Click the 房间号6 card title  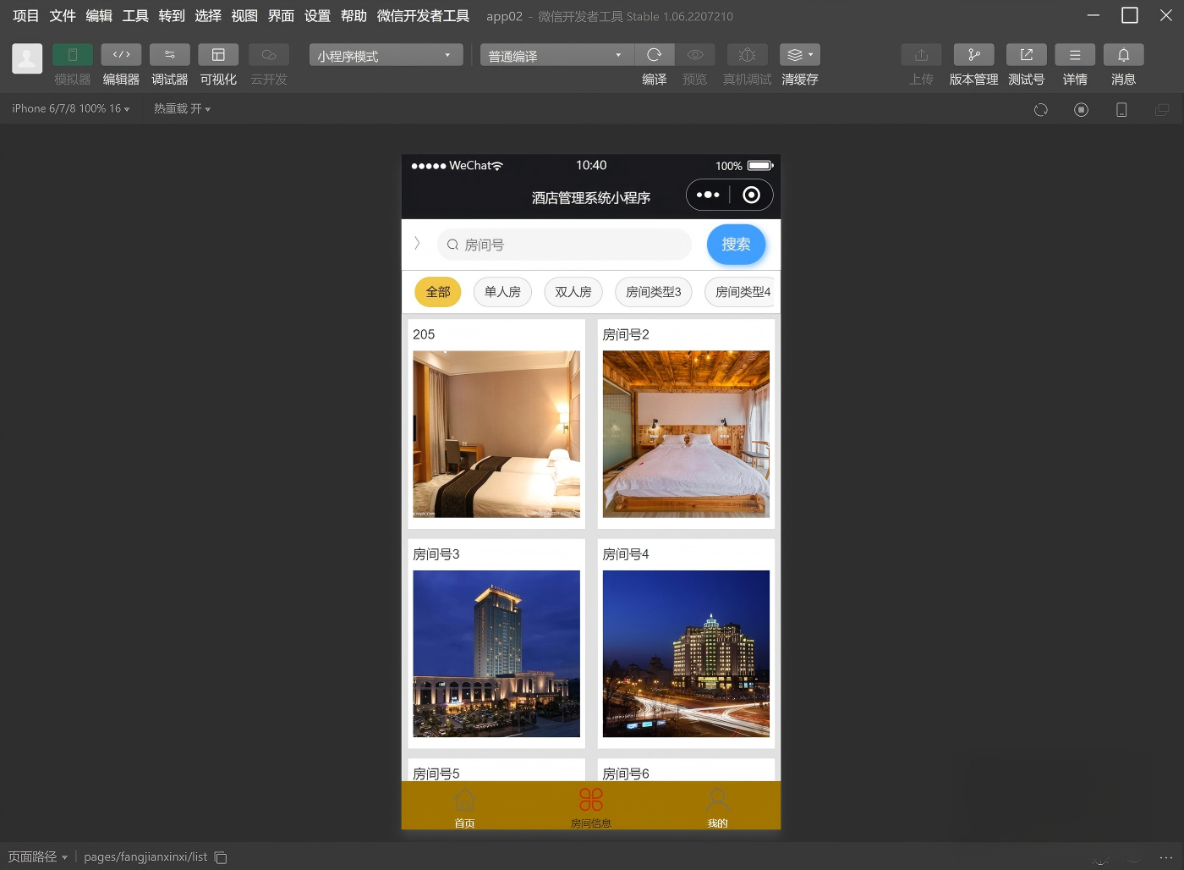[x=626, y=774]
